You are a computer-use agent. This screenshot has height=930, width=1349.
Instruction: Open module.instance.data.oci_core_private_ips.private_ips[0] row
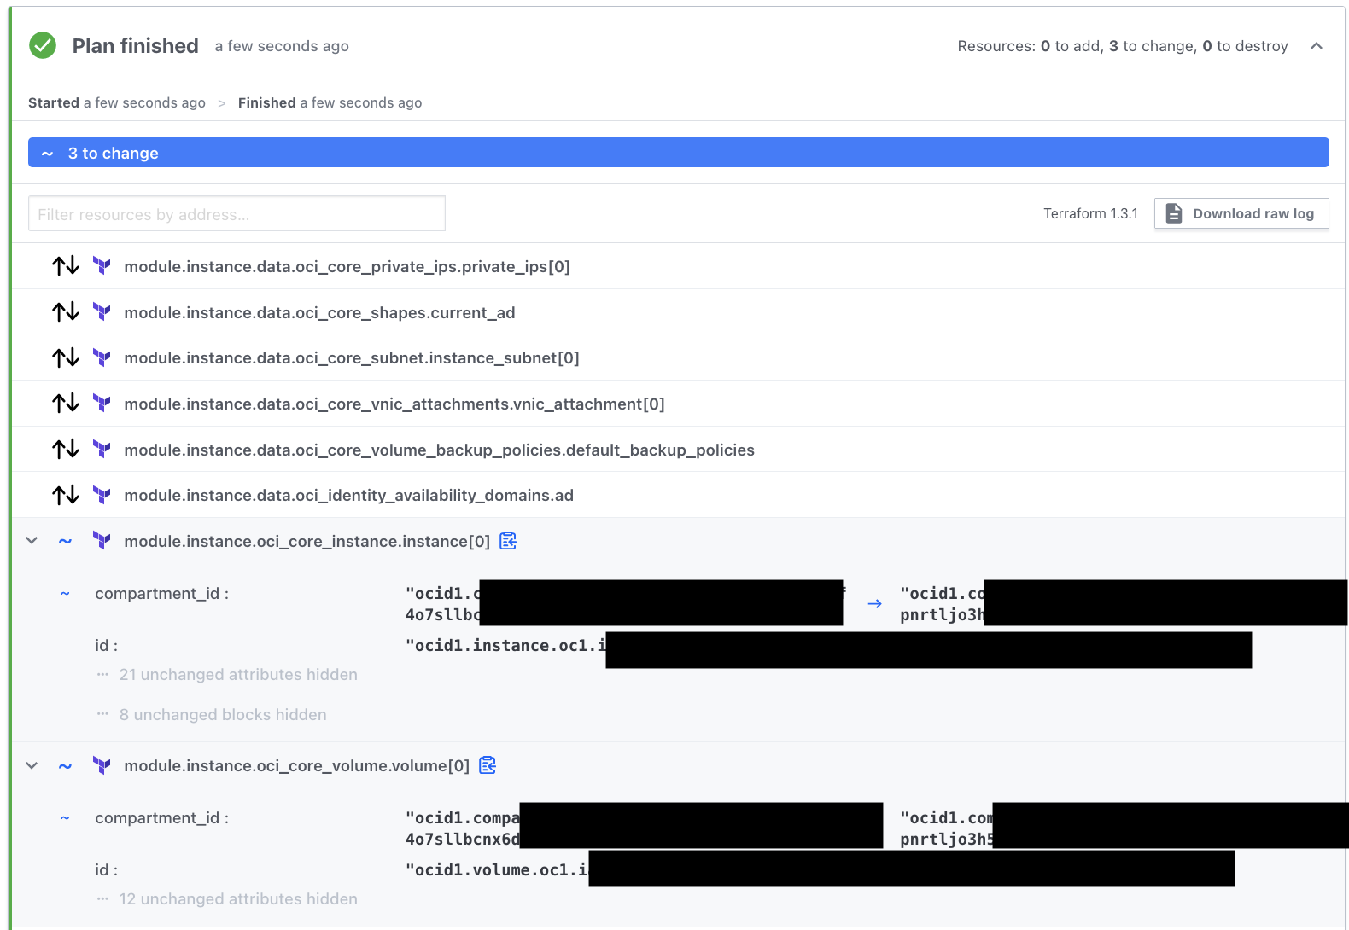[x=678, y=266]
